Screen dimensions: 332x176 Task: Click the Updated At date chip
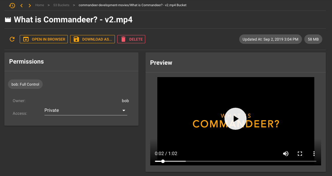270,39
